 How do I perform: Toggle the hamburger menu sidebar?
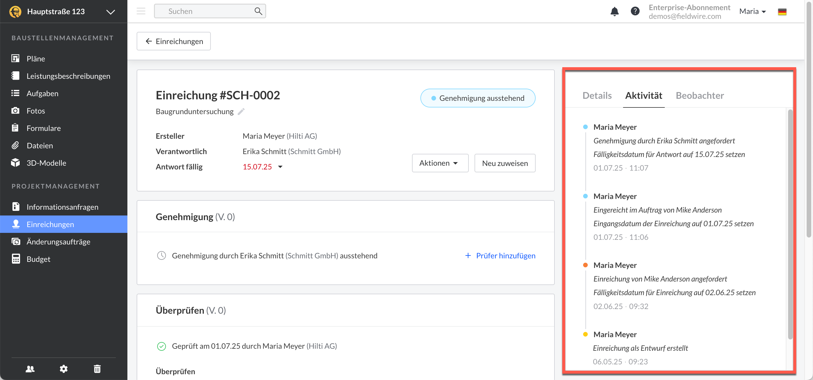point(141,11)
